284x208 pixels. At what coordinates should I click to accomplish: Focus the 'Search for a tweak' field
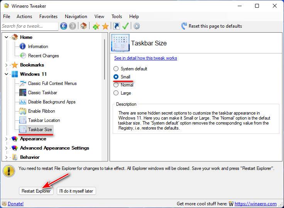point(30,26)
